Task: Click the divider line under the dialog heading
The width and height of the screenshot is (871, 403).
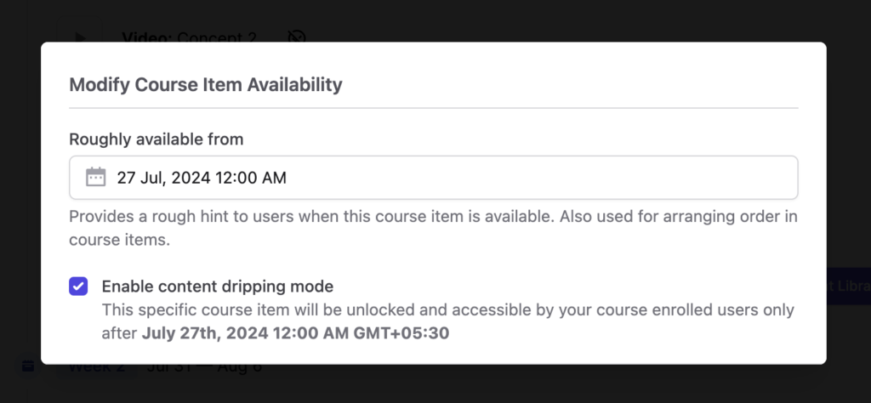Action: (433, 108)
